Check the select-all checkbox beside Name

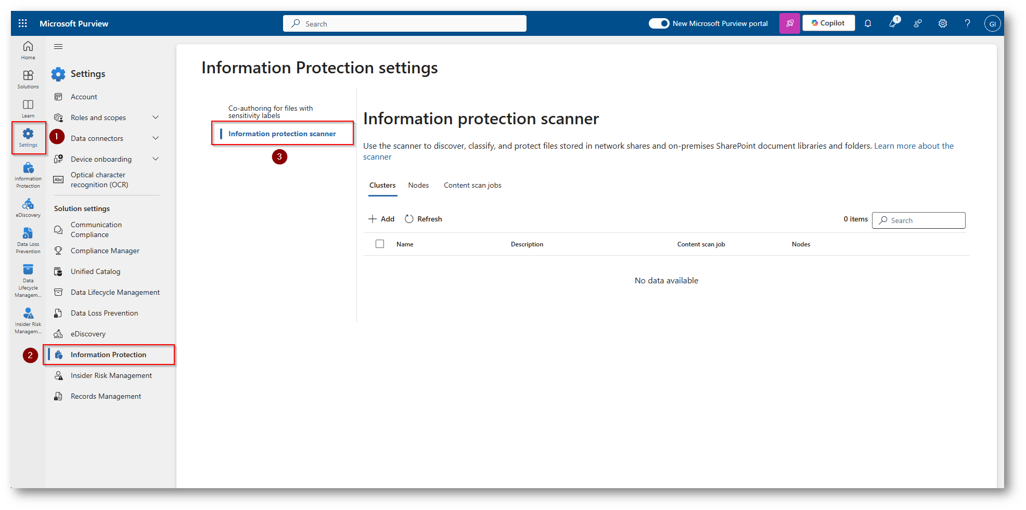click(x=380, y=244)
